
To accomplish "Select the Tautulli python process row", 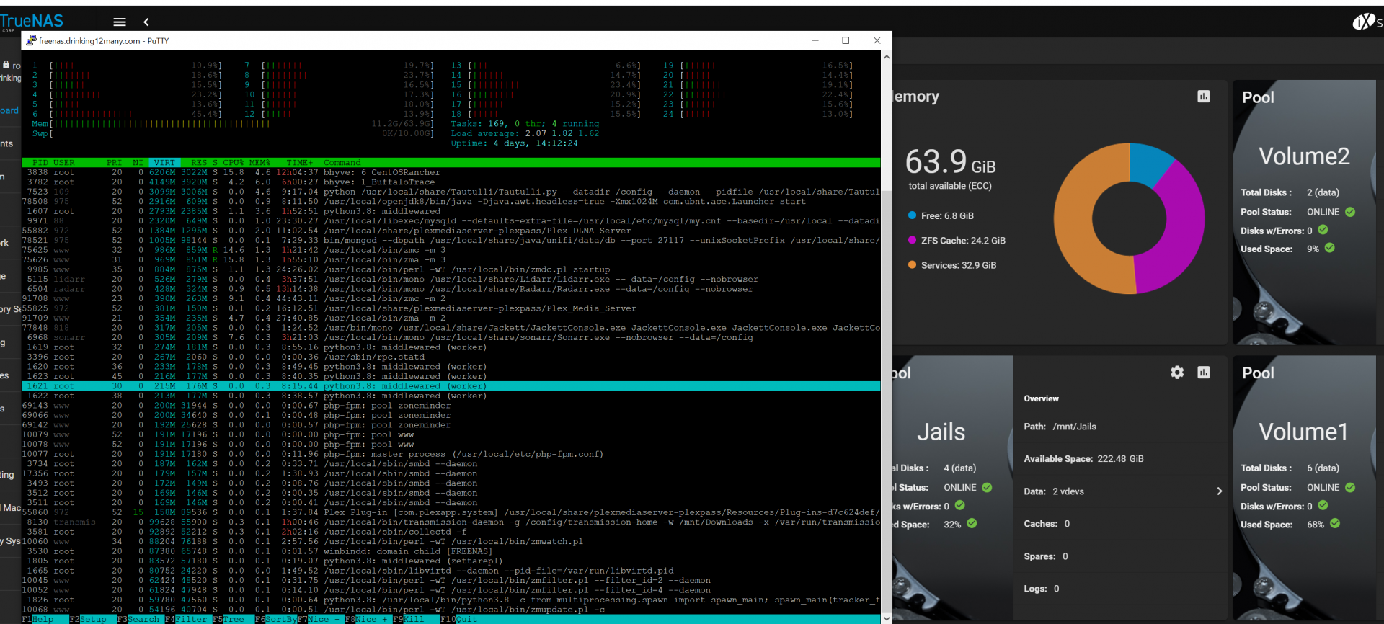I will coord(451,192).
